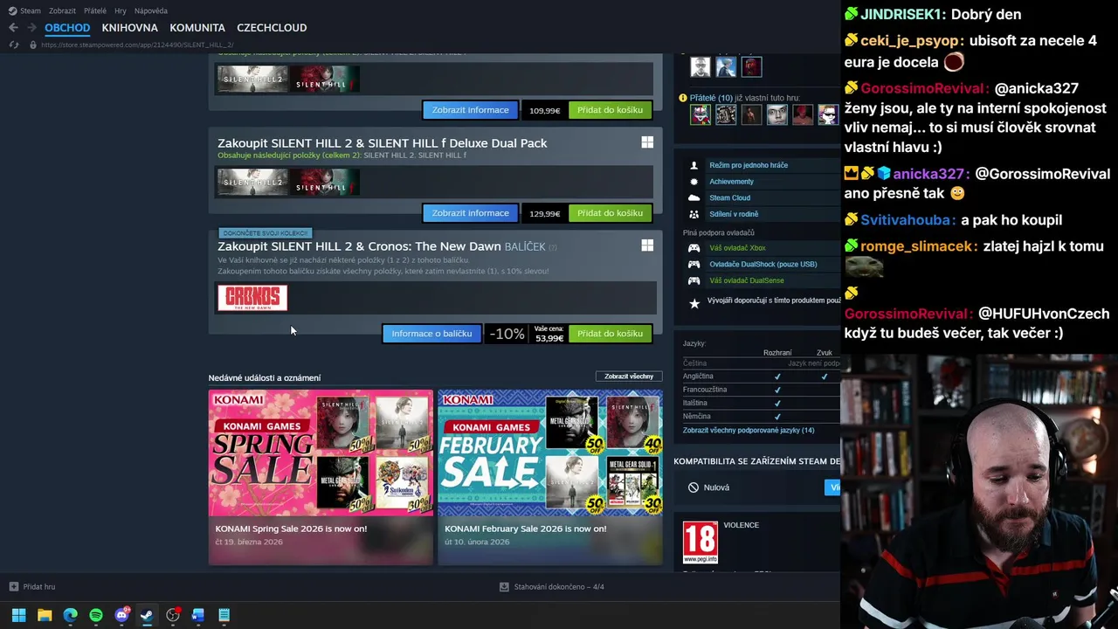Open Microsoft Word from the taskbar
Screen dimensions: 1118x629
click(x=198, y=615)
